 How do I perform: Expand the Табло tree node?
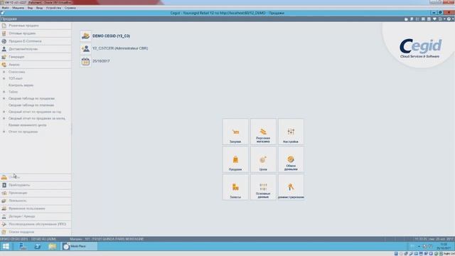(x=4, y=92)
